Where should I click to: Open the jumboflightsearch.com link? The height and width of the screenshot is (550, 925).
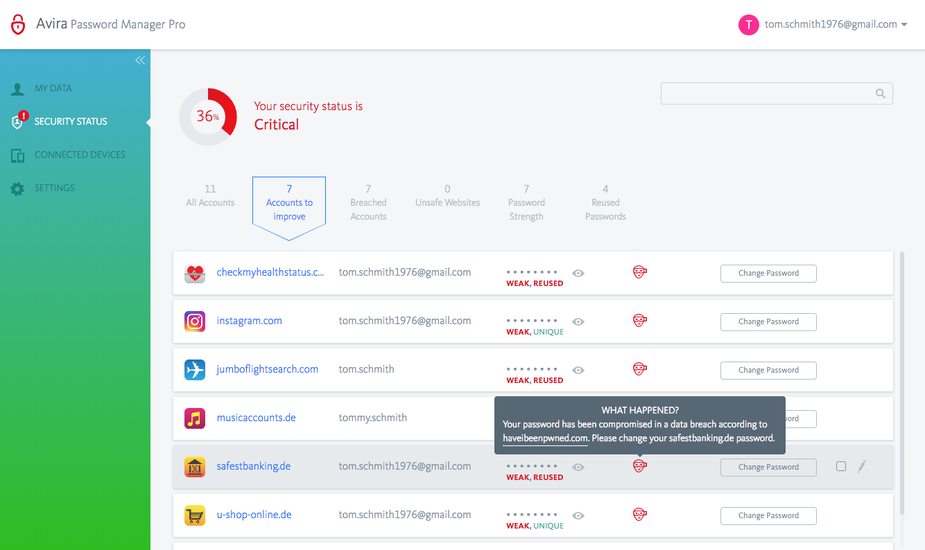click(267, 369)
